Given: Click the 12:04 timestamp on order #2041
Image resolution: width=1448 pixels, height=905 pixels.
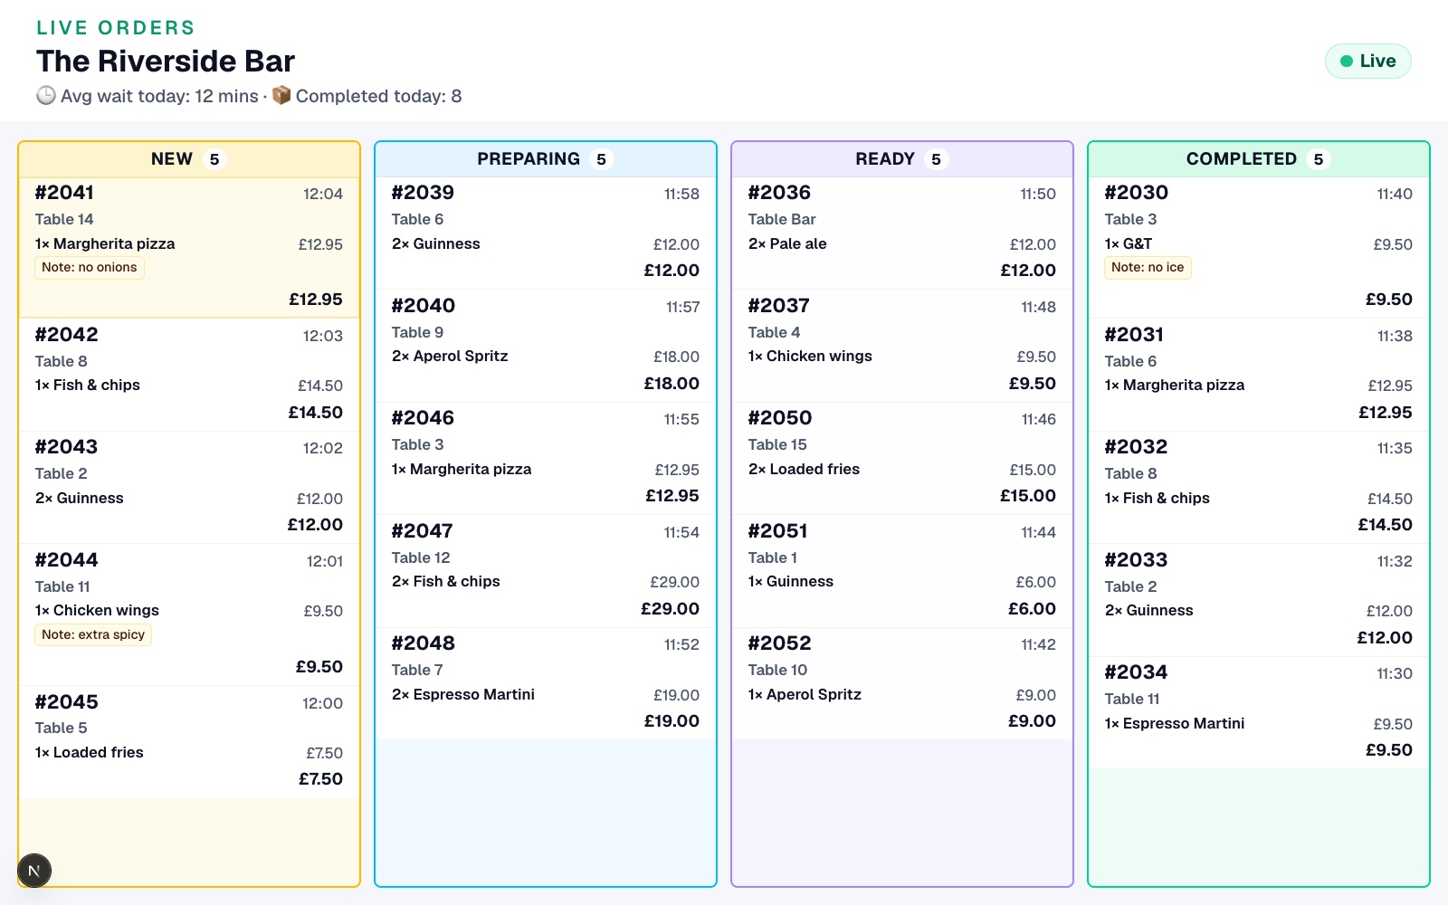Looking at the screenshot, I should coord(323,194).
